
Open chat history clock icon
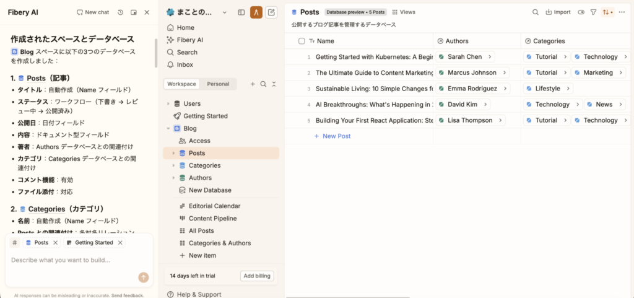tap(120, 12)
